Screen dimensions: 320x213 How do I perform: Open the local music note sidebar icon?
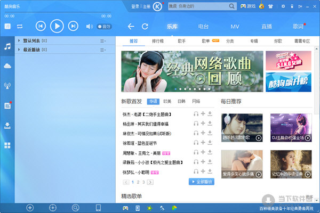(x=7, y=46)
